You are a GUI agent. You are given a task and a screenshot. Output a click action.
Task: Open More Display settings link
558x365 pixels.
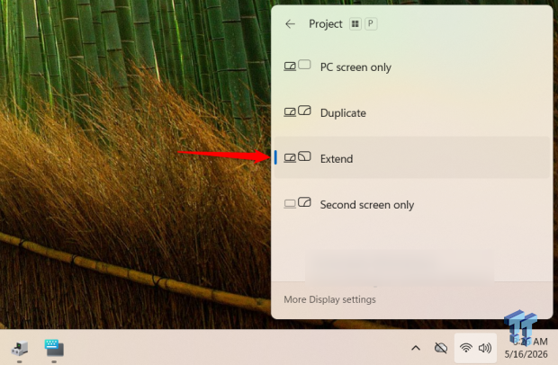[x=329, y=299]
